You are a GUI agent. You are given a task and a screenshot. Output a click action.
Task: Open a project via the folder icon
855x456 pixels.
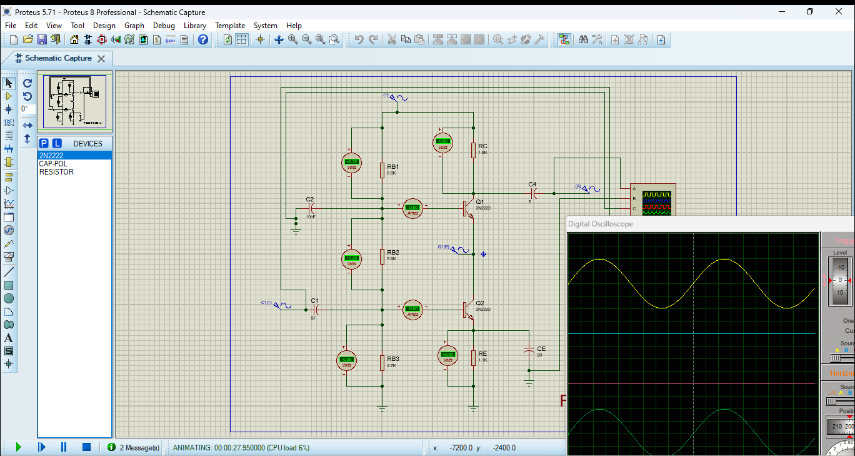(x=27, y=39)
